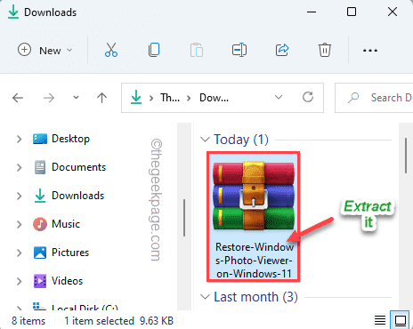Click the Copy icon in toolbar
Viewport: 413px width, 329px height.
[154, 50]
